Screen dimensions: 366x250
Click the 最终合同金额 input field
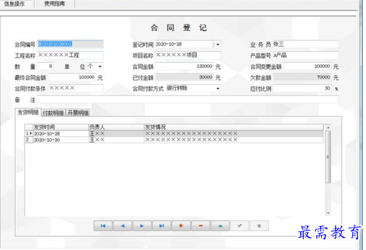[72, 77]
